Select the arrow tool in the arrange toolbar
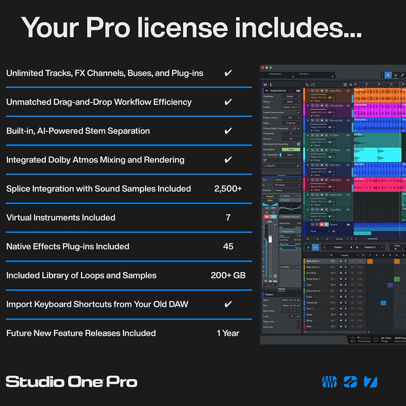406x406 pixels. click(388, 76)
